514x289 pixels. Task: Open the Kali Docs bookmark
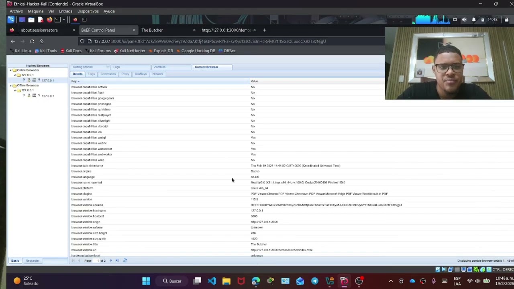click(71, 51)
